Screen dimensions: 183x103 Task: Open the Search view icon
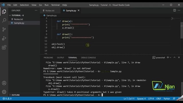pos(4,20)
